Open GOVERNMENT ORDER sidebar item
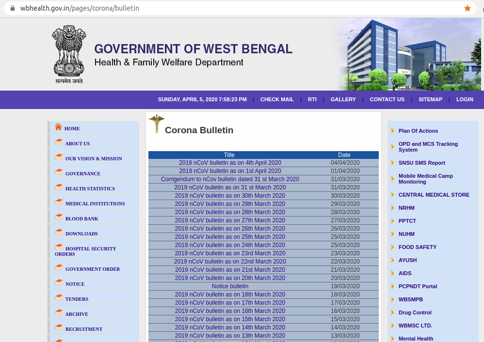This screenshot has width=484, height=342. (93, 269)
